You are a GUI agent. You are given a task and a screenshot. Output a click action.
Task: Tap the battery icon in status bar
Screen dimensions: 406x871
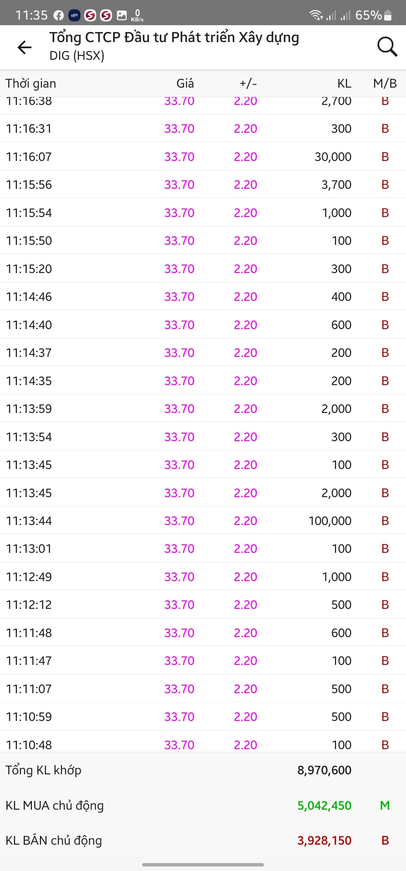(x=388, y=15)
